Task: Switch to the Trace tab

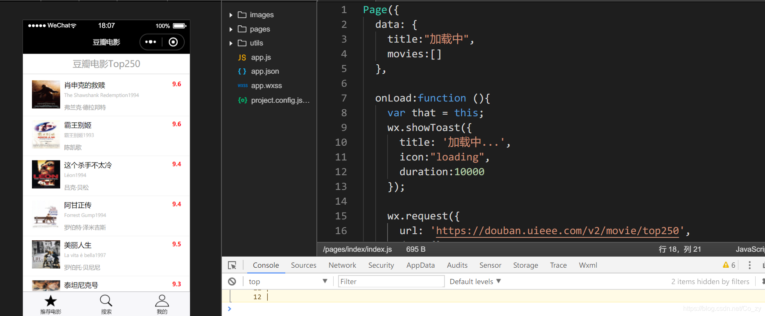Action: [558, 265]
